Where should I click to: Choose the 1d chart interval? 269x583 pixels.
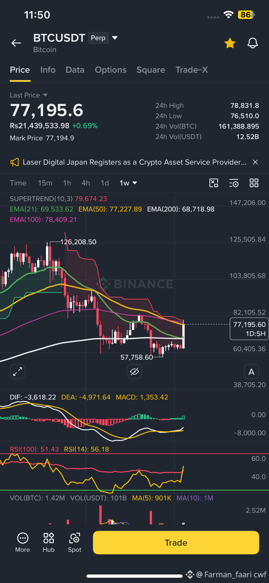[105, 183]
